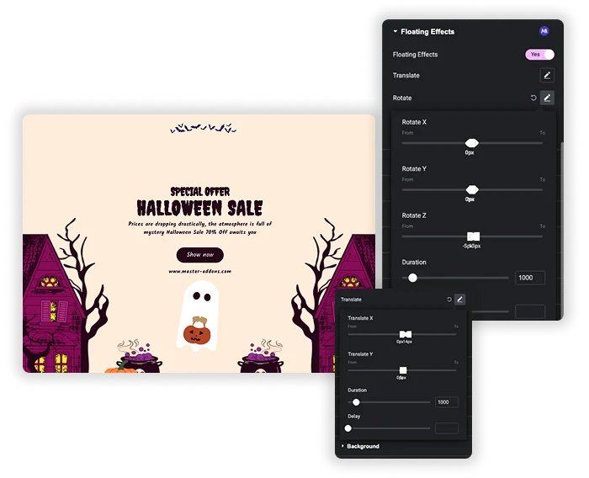
Task: Click the Rotate Y slider handle
Action: (472, 189)
